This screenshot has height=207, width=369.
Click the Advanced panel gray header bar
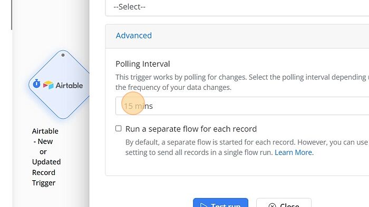237,36
